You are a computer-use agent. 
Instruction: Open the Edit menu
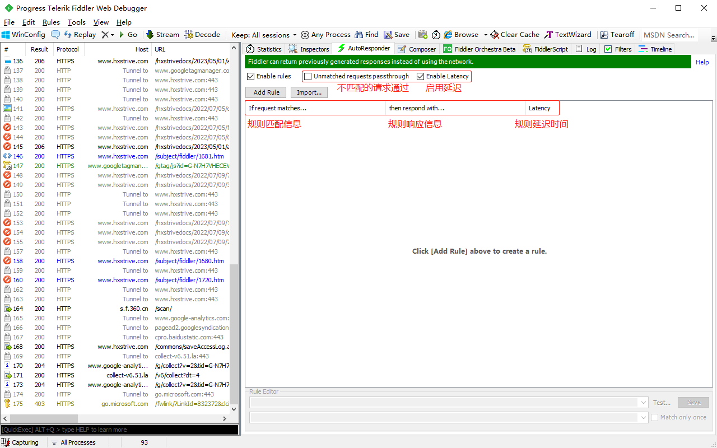coord(29,22)
